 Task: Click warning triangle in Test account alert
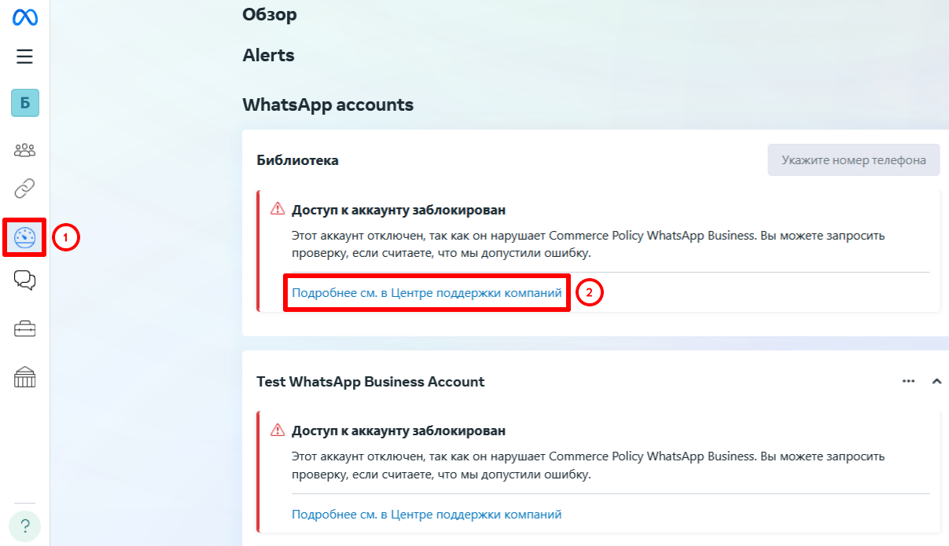point(277,431)
